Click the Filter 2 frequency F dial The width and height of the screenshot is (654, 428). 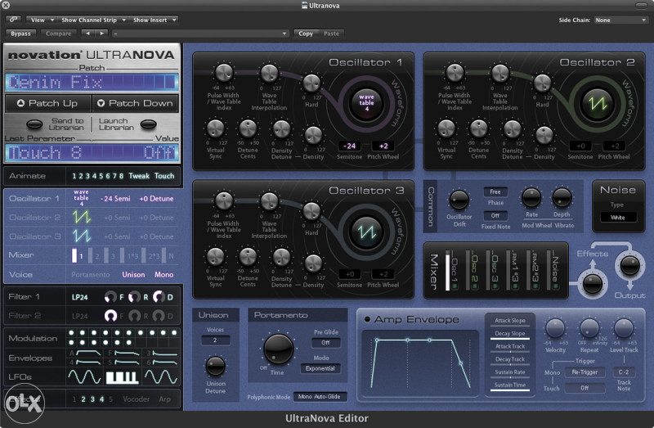pos(110,316)
